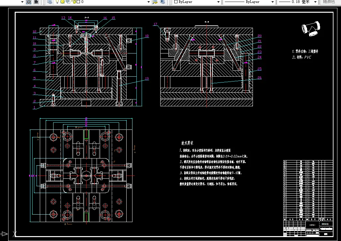Click the UCS origin X marker
The width and height of the screenshot is (341, 241).
coord(14,233)
